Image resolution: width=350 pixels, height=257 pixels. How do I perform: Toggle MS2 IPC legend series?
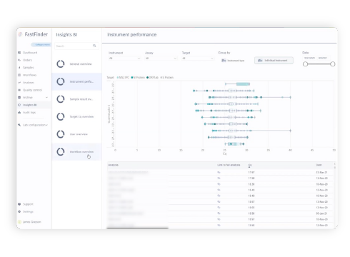pos(123,78)
